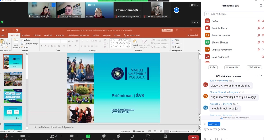Switch to the Perėjimai tab
The height and width of the screenshot is (140, 264).
pyautogui.click(x=48, y=35)
